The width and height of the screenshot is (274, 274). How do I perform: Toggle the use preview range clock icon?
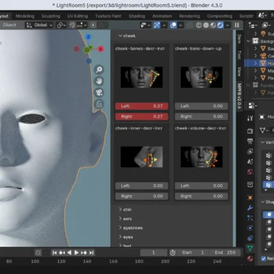(x=173, y=253)
